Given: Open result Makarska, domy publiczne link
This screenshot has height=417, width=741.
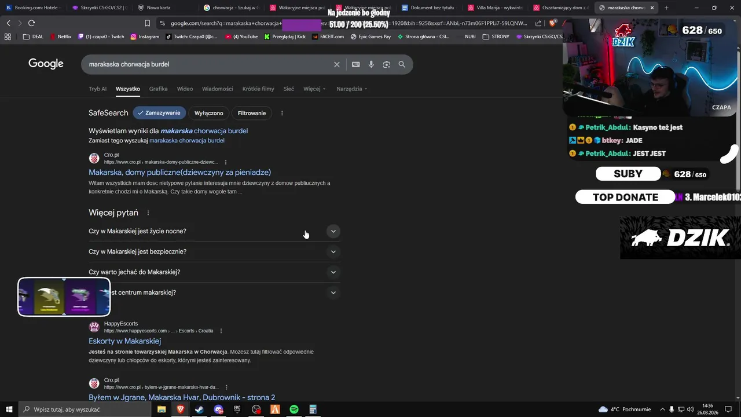Looking at the screenshot, I should pyautogui.click(x=179, y=172).
